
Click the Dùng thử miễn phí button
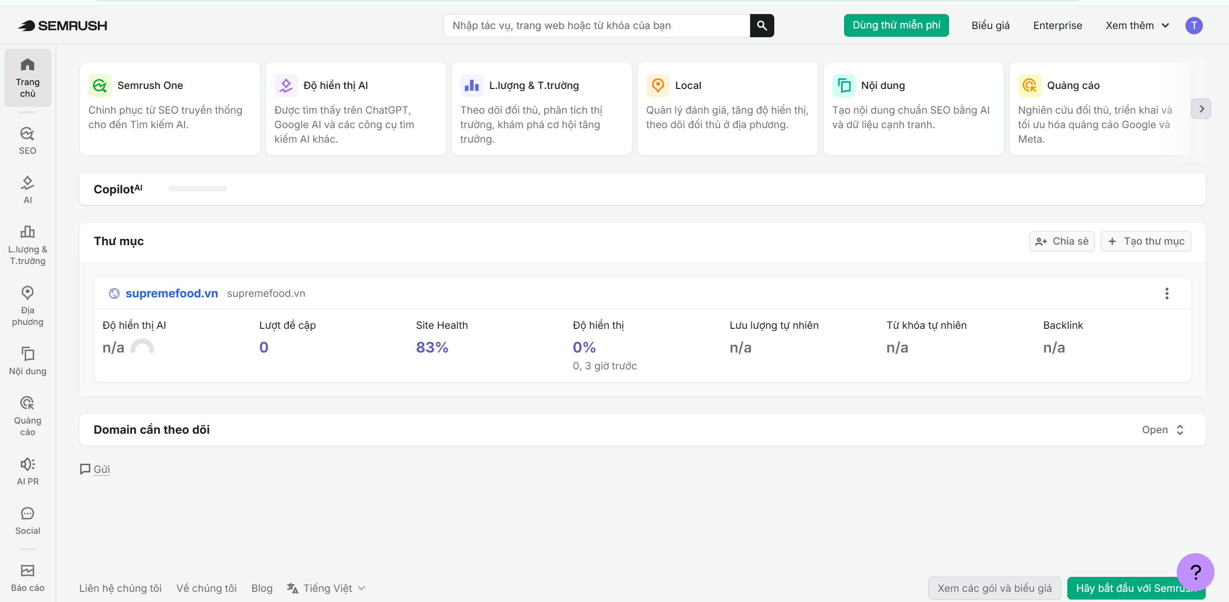coord(896,26)
